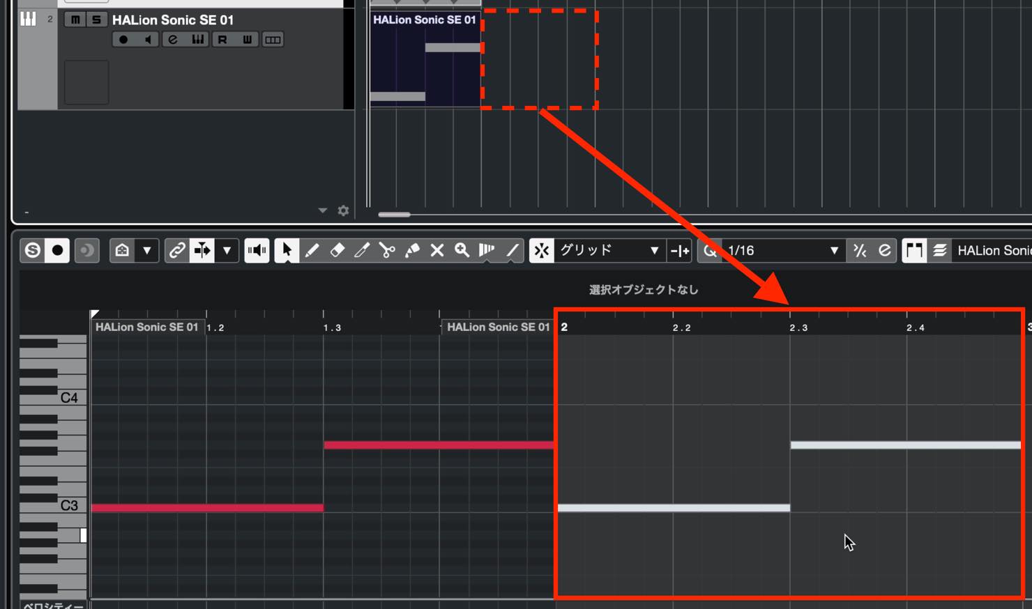The height and width of the screenshot is (609, 1032).
Task: Select the Erase tool
Action: click(337, 250)
